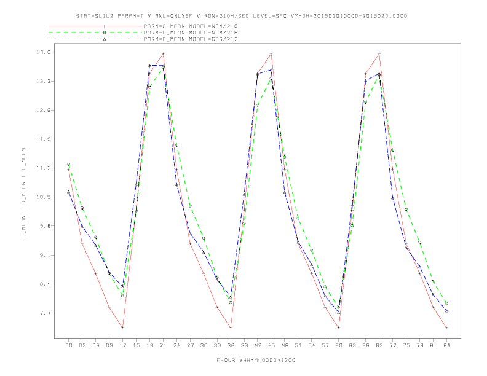The image size is (487, 376).
Task: Click y-axis tick label 11.9
Action: coord(43,139)
